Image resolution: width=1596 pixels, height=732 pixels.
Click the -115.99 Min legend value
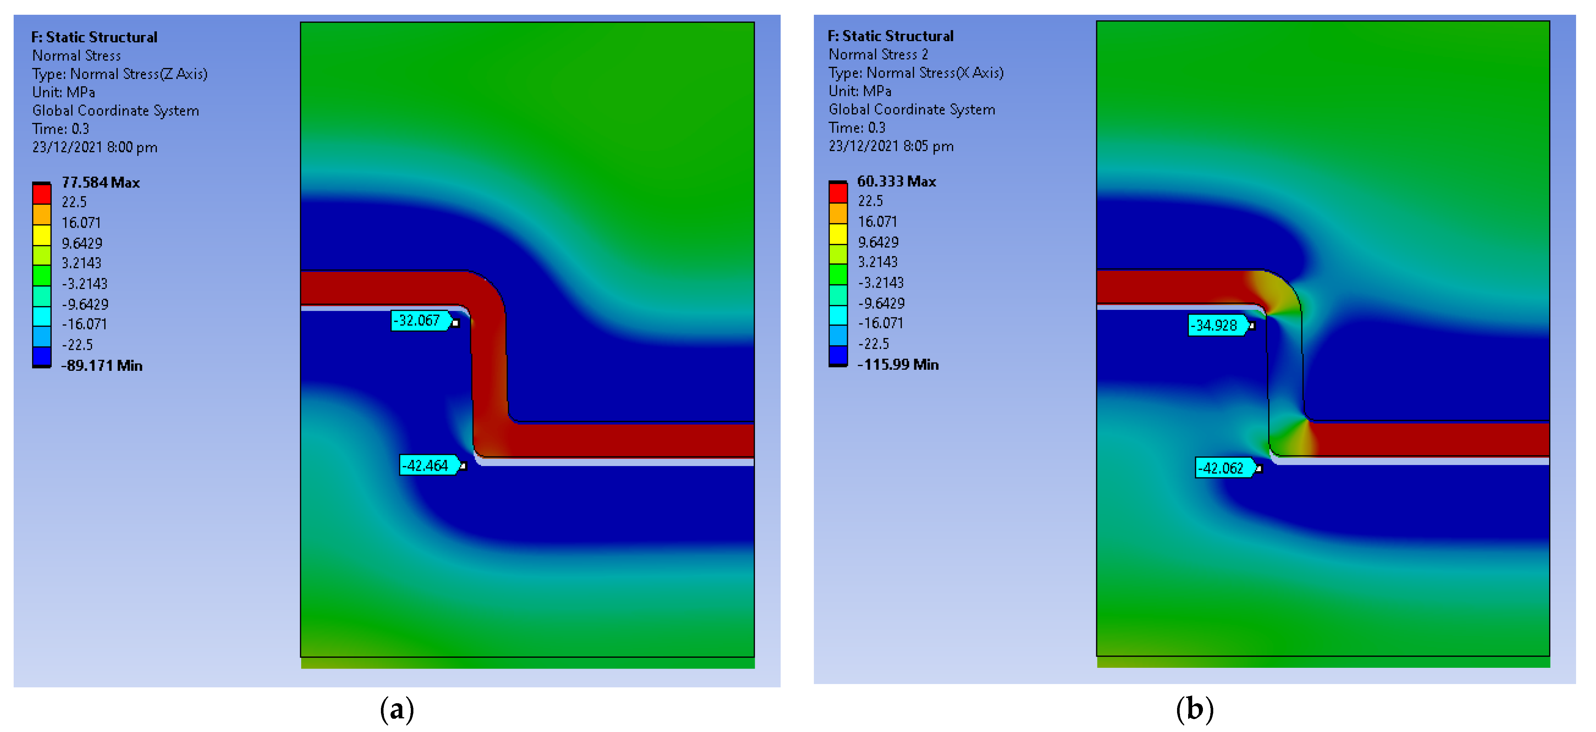(898, 364)
